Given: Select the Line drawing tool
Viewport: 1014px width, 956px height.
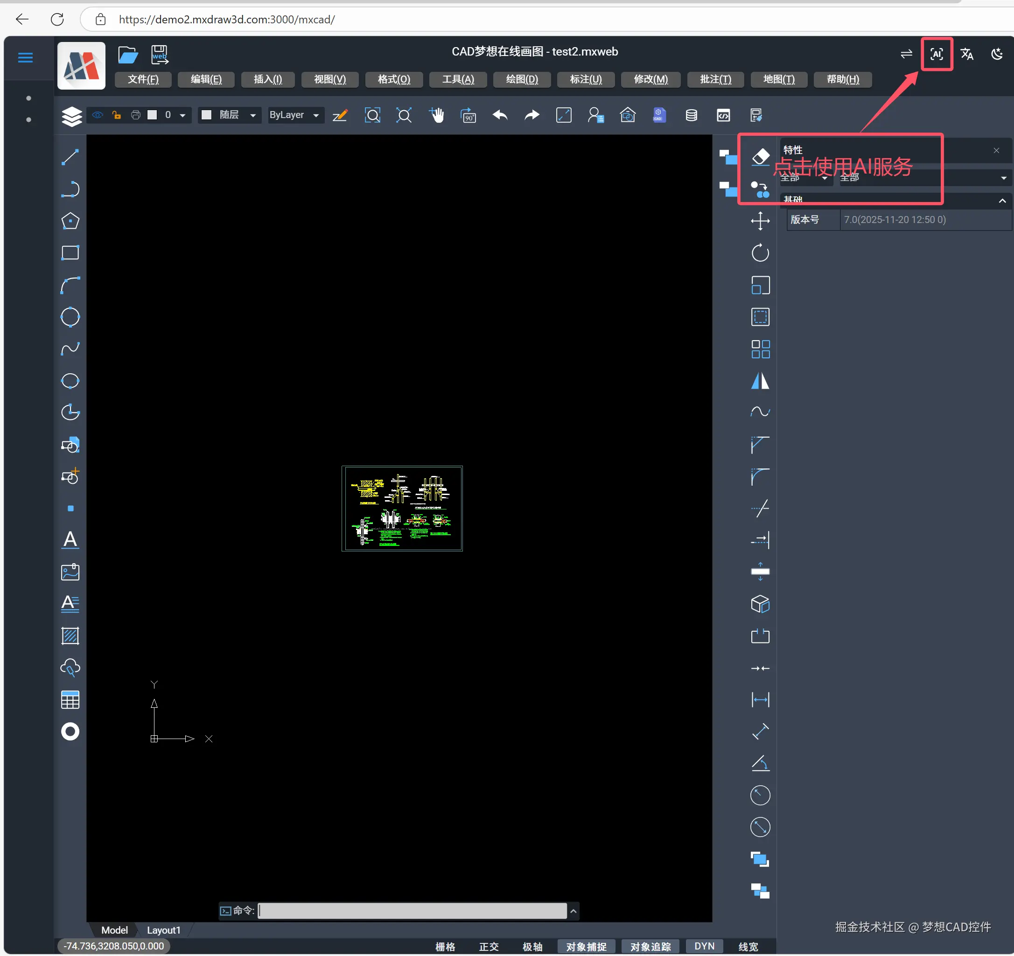Looking at the screenshot, I should (70, 157).
